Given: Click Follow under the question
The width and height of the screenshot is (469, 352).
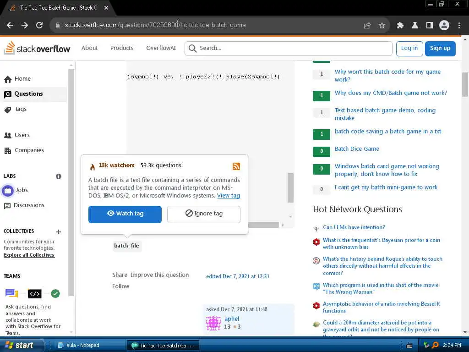Looking at the screenshot, I should 120,286.
